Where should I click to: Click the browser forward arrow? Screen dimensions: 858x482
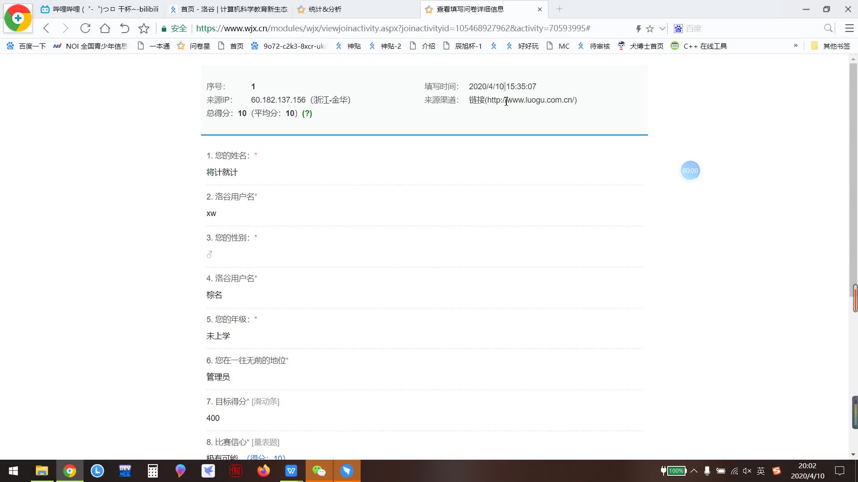coord(65,29)
